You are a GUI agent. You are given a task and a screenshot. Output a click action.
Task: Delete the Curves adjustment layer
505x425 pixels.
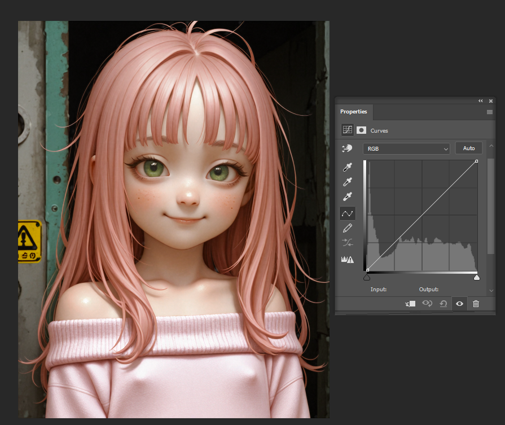476,304
